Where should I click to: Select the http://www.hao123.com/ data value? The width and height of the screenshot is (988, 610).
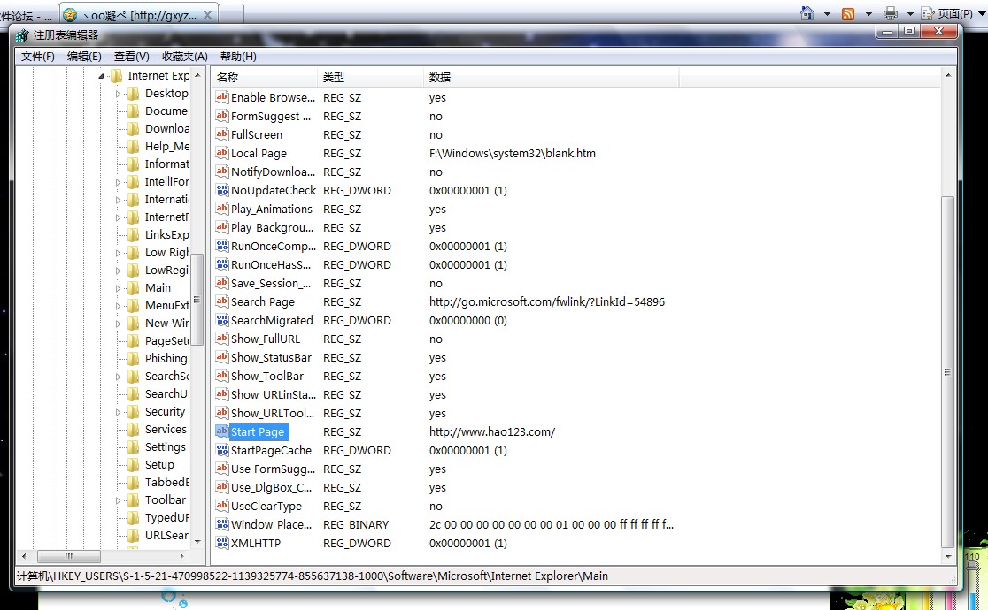(492, 431)
